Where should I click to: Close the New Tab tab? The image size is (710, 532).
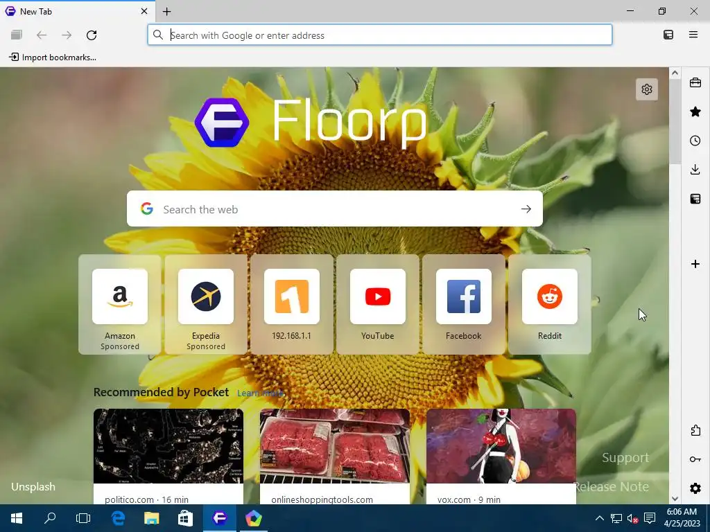[x=144, y=11]
